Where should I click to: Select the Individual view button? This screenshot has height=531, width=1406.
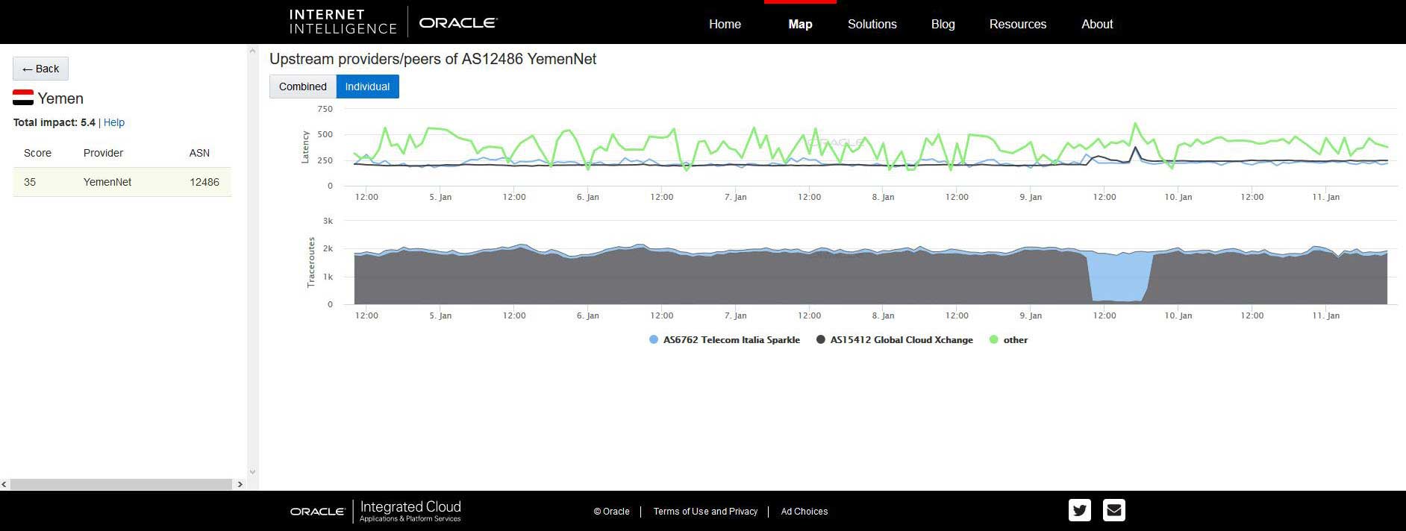click(367, 87)
